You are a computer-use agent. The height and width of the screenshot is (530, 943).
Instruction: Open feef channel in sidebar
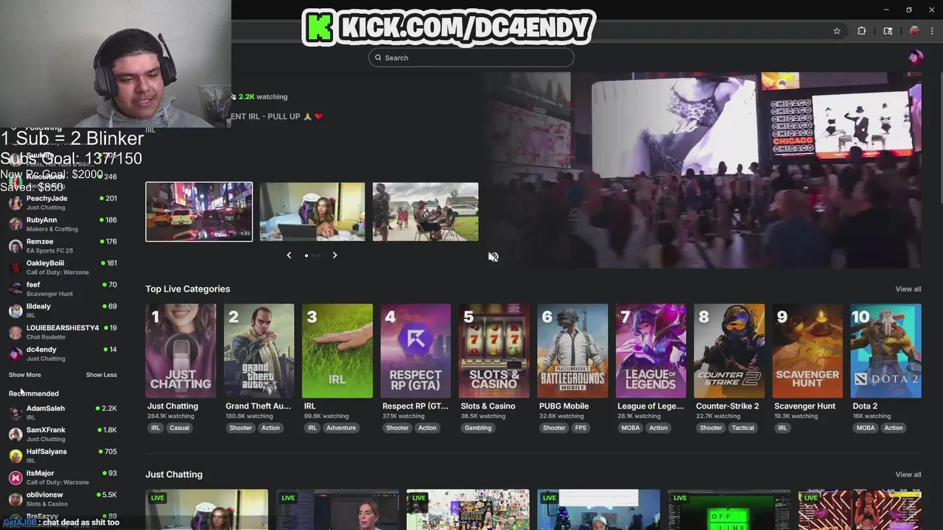coord(63,289)
